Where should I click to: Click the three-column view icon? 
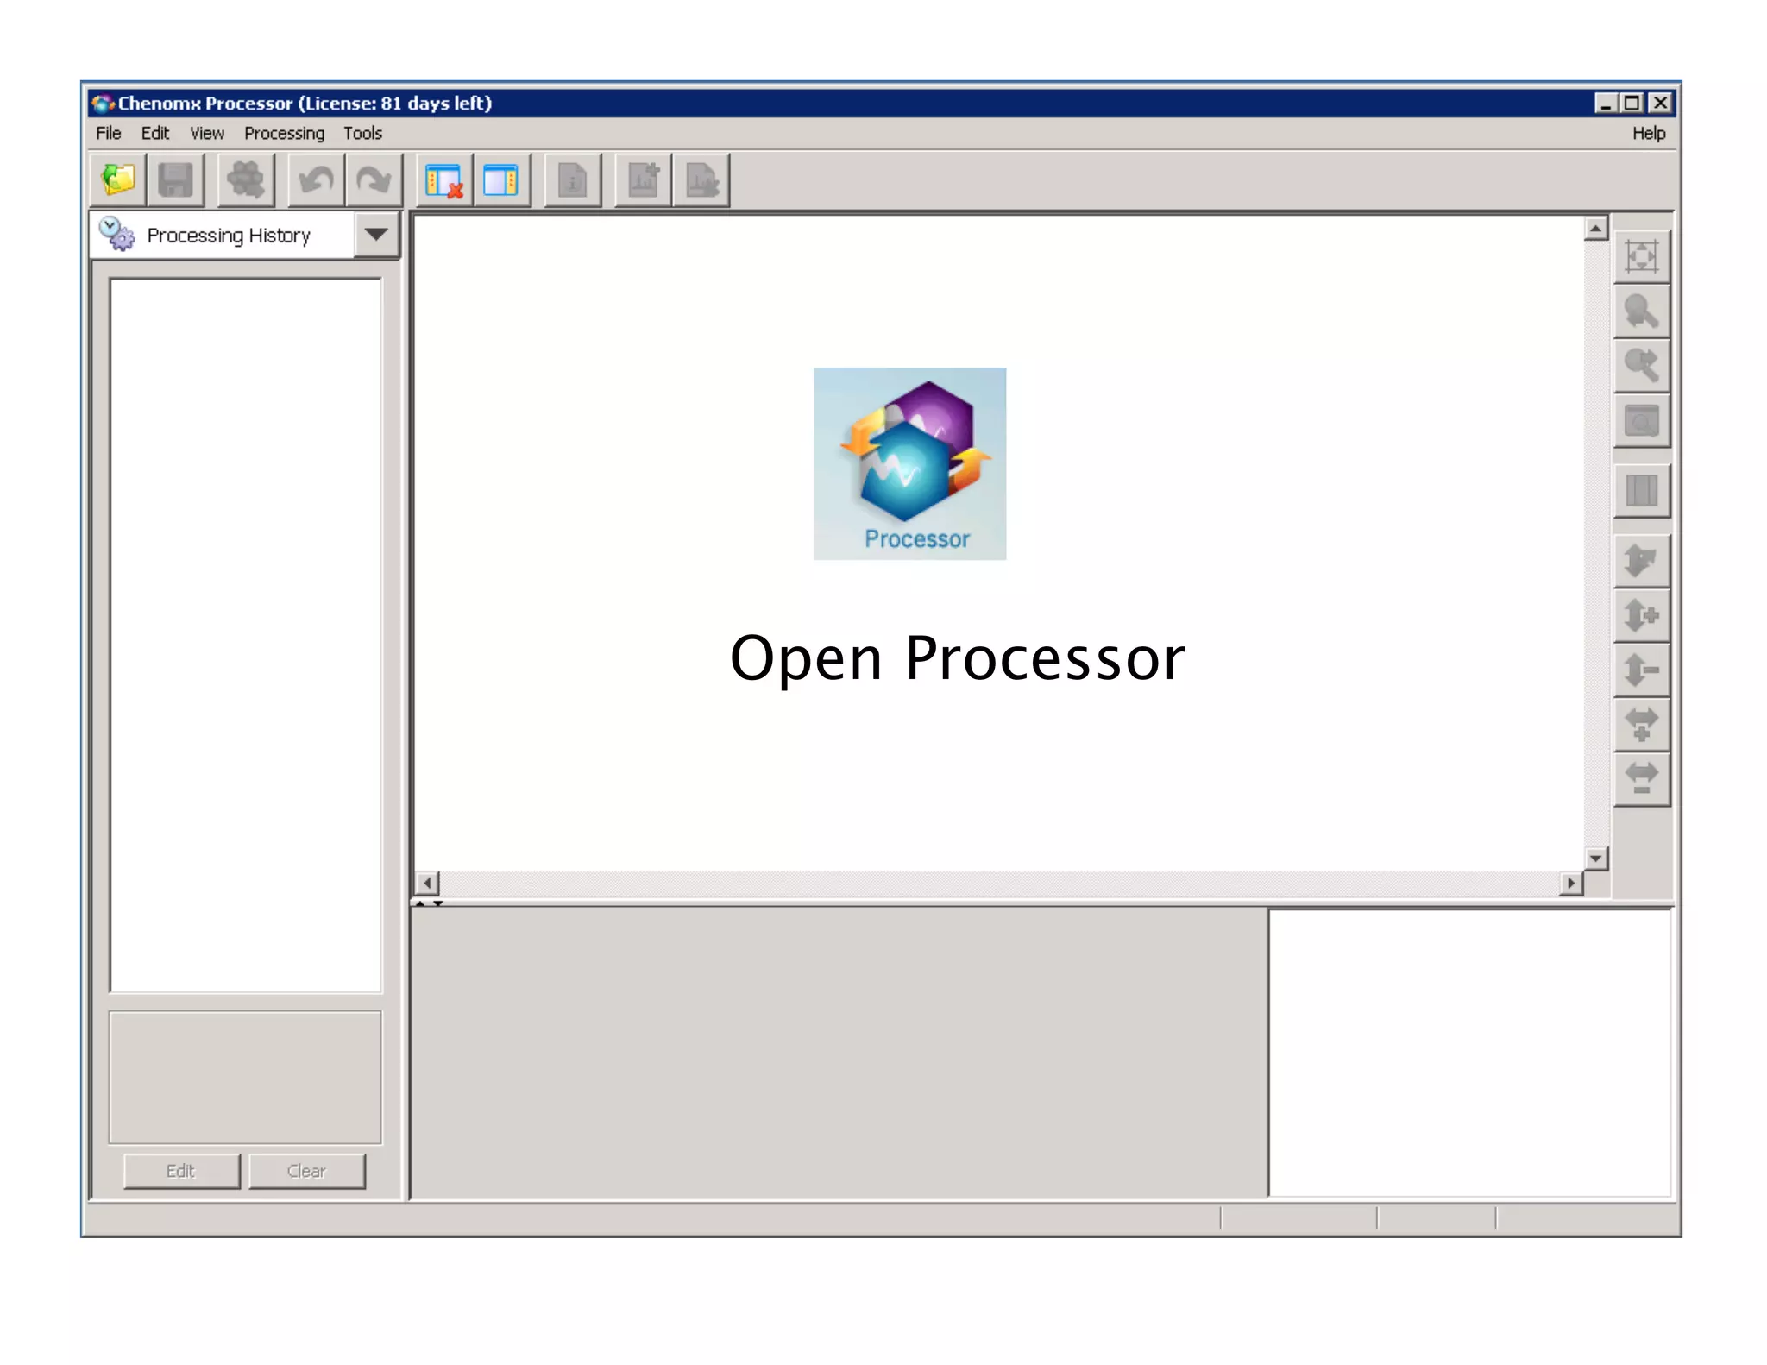click(x=1641, y=491)
